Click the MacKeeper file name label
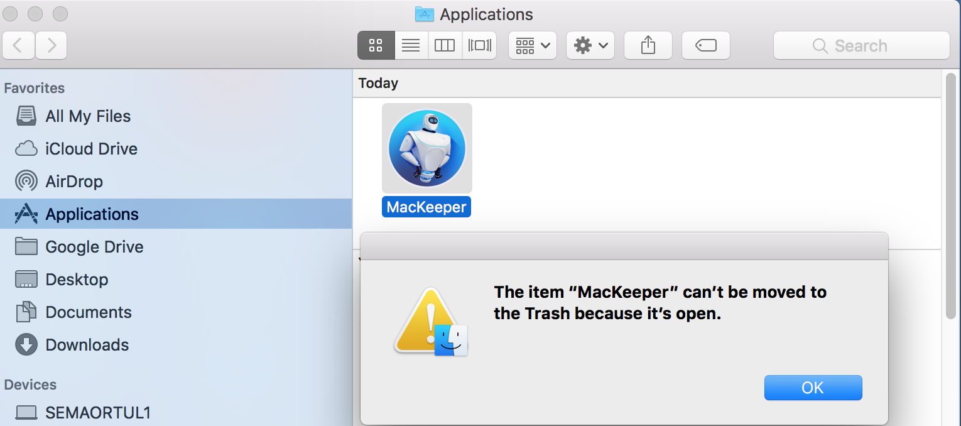Image resolution: width=961 pixels, height=426 pixels. point(426,207)
